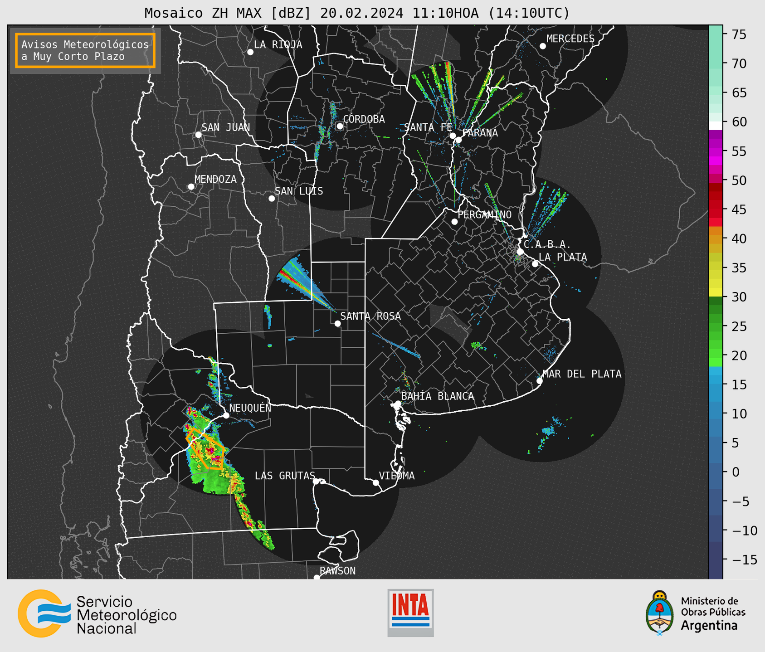Click the La Rioja city marker dot
Screen dimensions: 765x652
pos(250,52)
